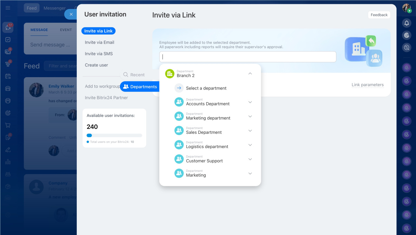Switch to the Recent tab

(134, 75)
